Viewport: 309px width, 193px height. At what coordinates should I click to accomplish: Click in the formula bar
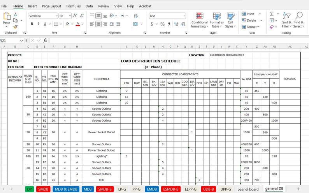[x=179, y=40]
